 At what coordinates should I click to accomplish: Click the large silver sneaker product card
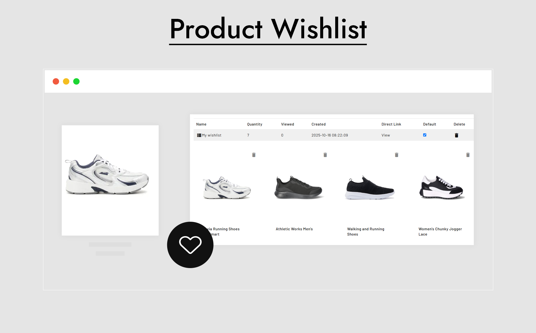[110, 180]
